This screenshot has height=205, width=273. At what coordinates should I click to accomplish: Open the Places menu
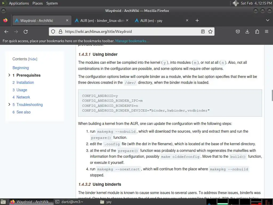pyautogui.click(x=38, y=3)
